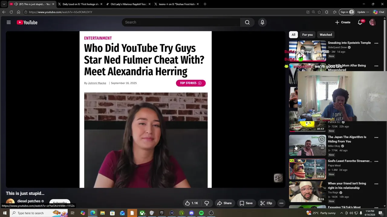Open the Tra Rags channel link
Viewport: 387px width, 217px height.
tap(333, 192)
